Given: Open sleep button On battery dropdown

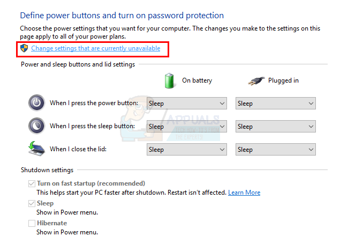Looking at the screenshot, I should (x=186, y=127).
